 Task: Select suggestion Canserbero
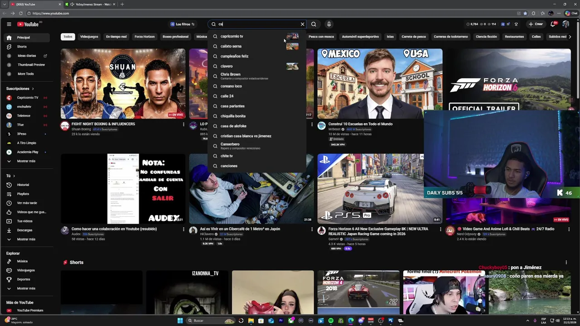pyautogui.click(x=256, y=146)
